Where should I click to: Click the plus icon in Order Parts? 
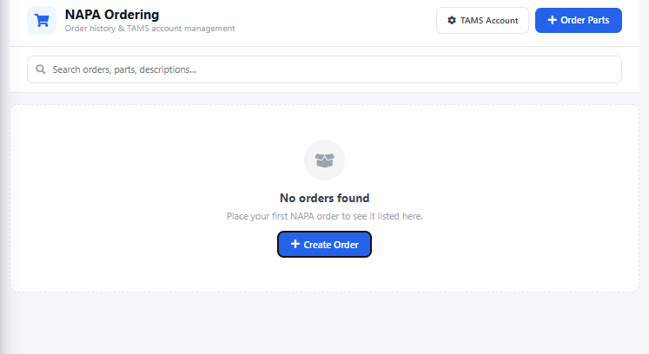point(553,20)
